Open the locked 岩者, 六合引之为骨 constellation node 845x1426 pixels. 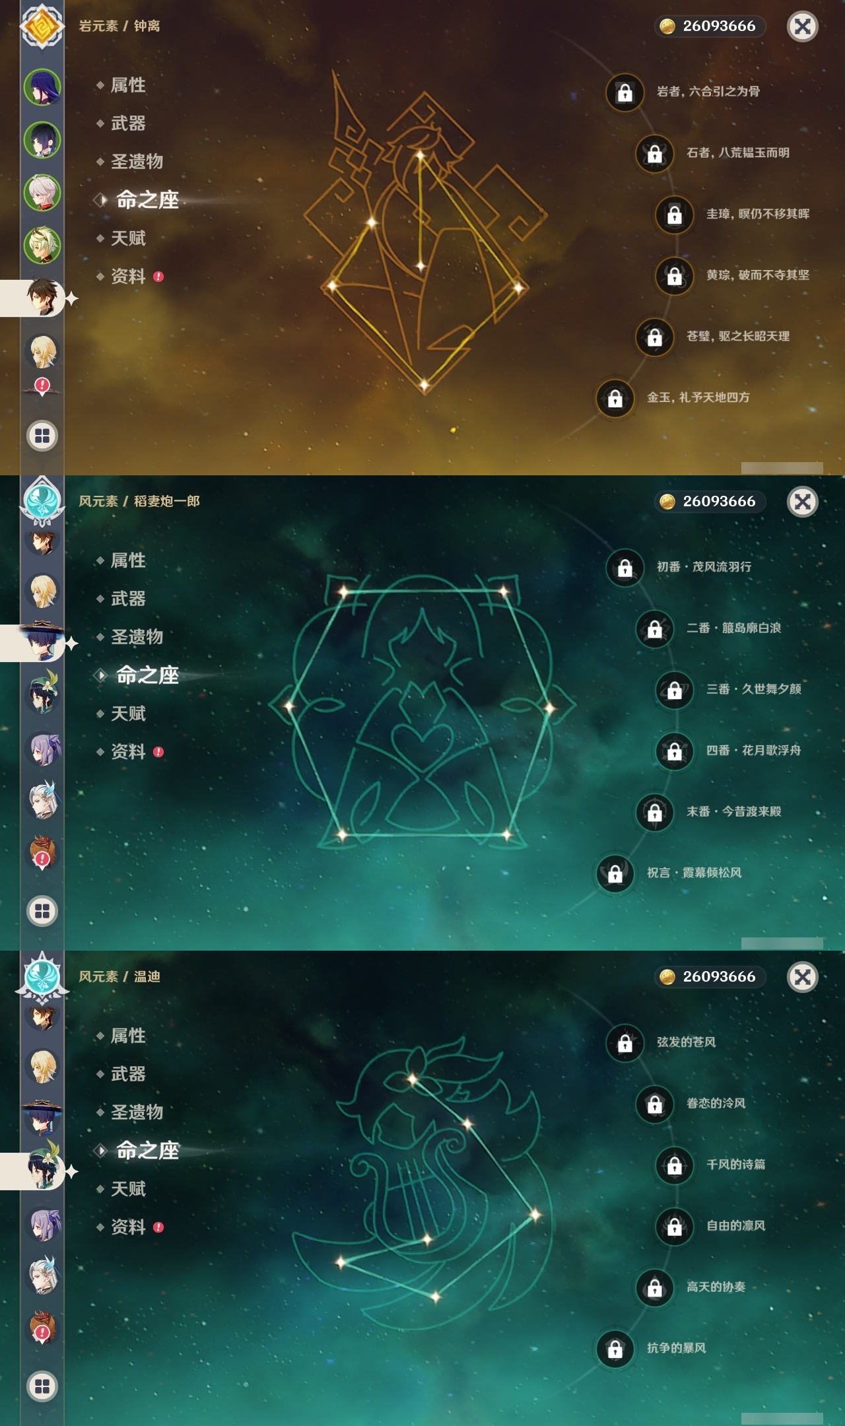[625, 92]
